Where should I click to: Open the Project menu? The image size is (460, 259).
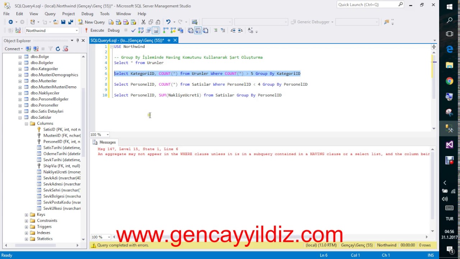tap(68, 14)
